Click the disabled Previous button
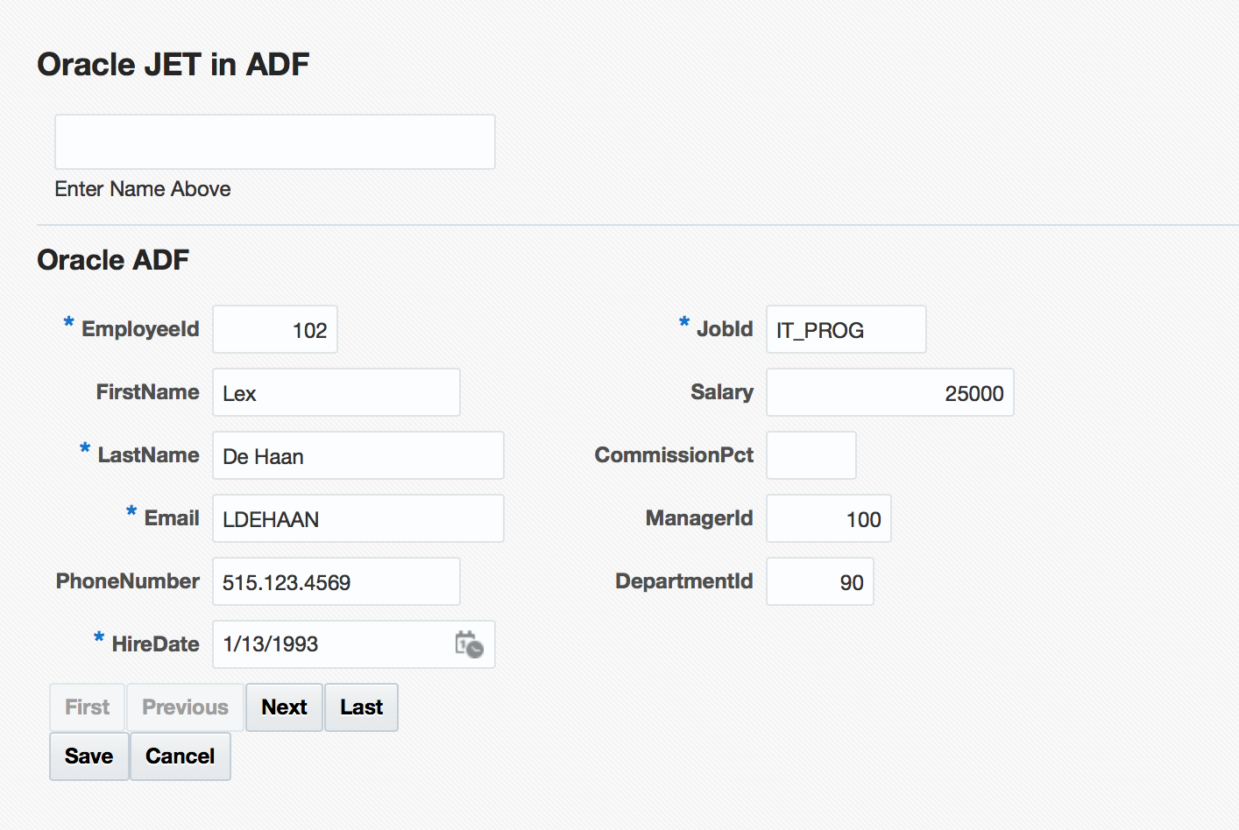The width and height of the screenshot is (1239, 830). (185, 707)
